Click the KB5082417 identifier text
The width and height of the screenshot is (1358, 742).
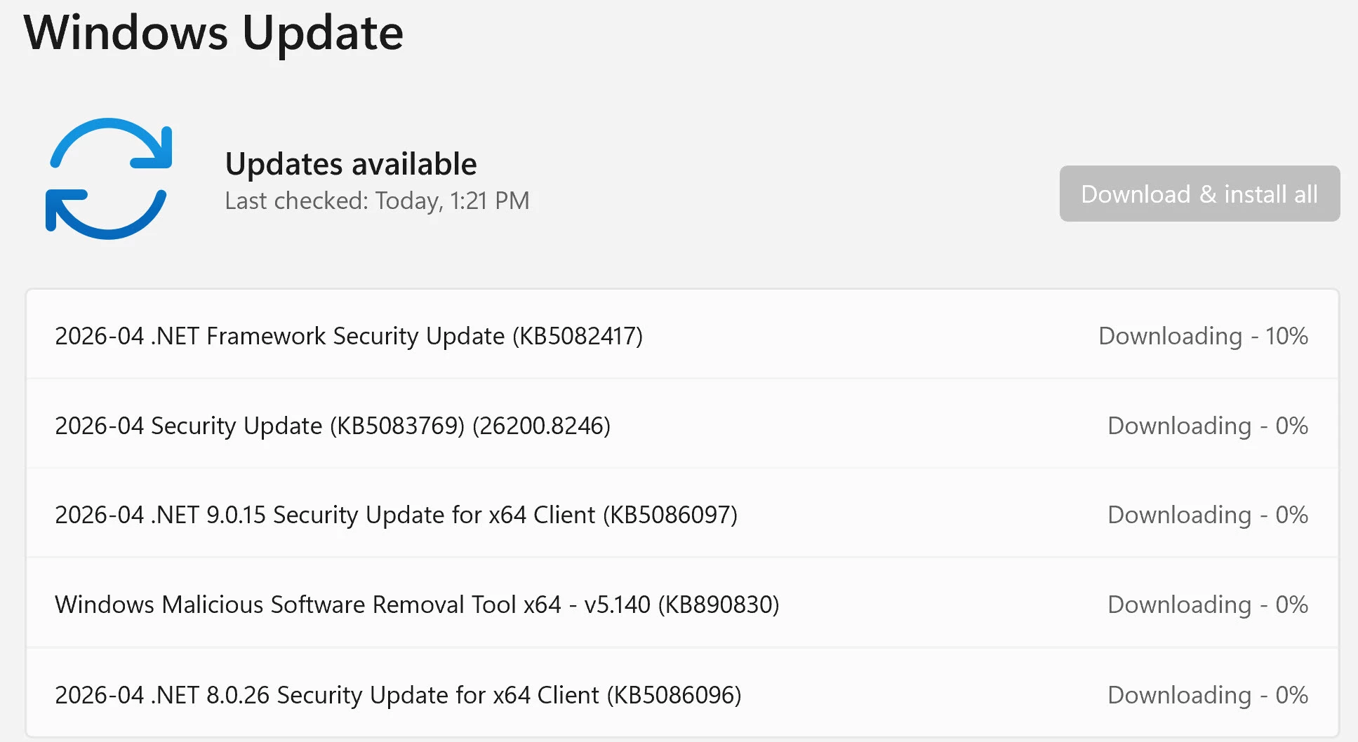[578, 336]
